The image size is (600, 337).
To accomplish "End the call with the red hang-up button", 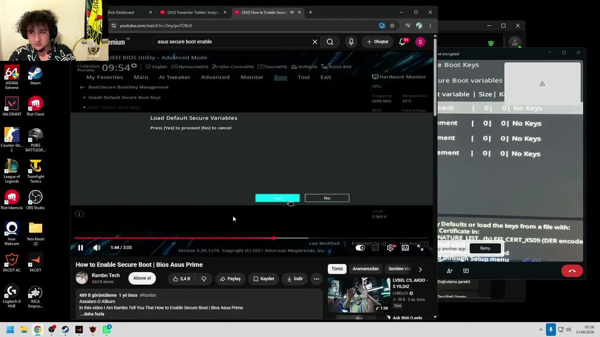I will click(x=572, y=271).
